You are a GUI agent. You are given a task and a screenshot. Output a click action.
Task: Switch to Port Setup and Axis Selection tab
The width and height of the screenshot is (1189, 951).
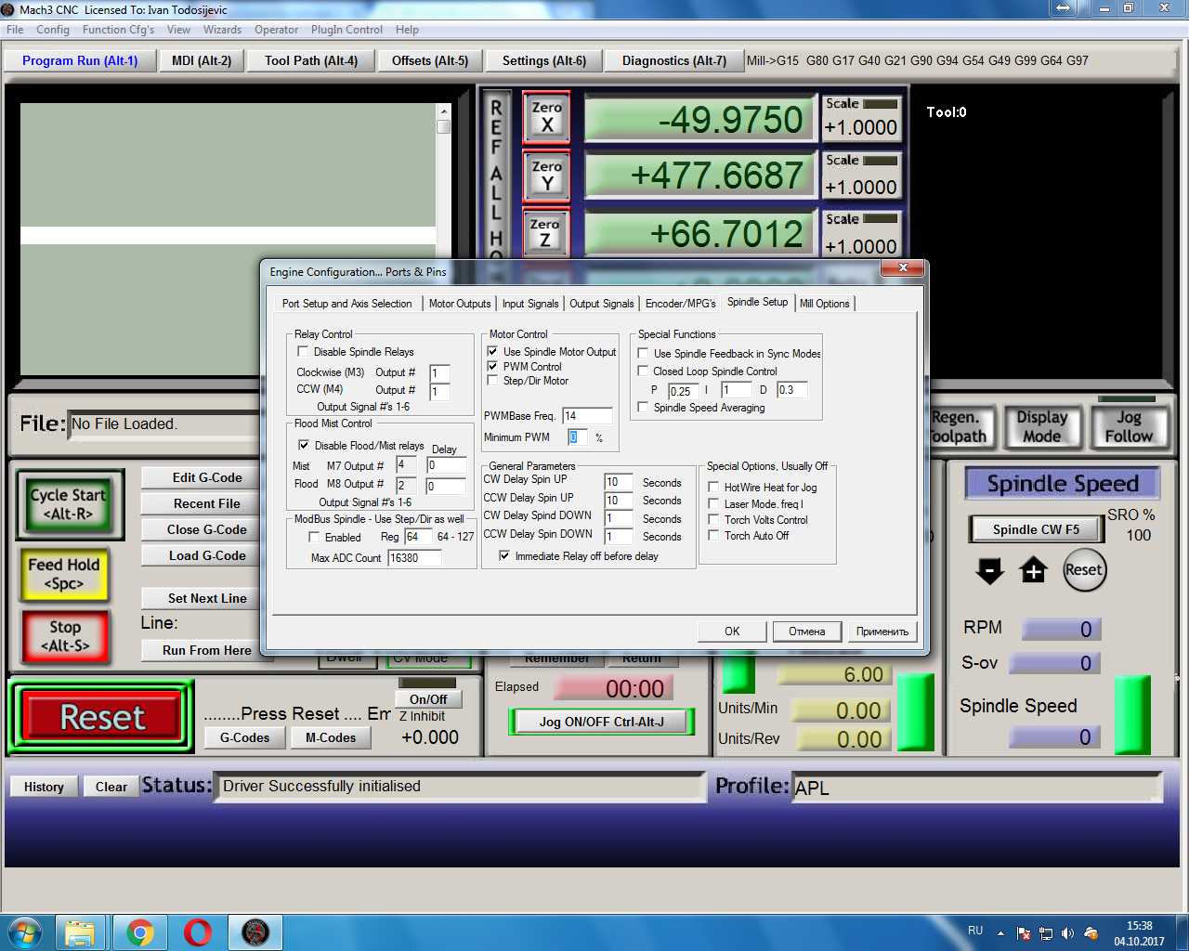click(347, 304)
